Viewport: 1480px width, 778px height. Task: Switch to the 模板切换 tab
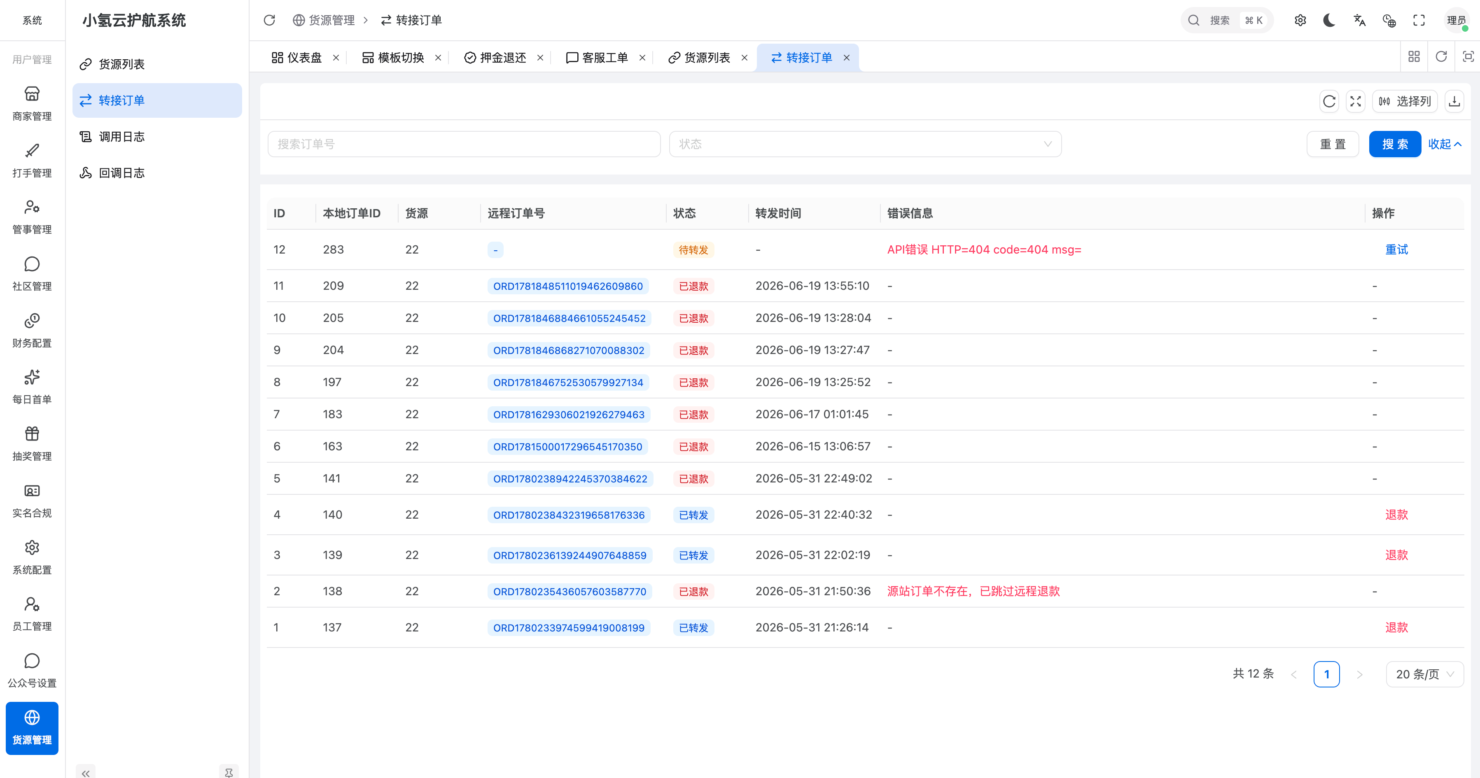coord(393,57)
